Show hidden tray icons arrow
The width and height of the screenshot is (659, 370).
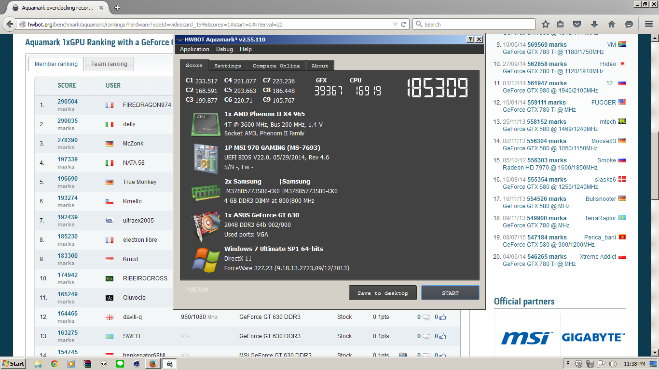click(x=568, y=364)
